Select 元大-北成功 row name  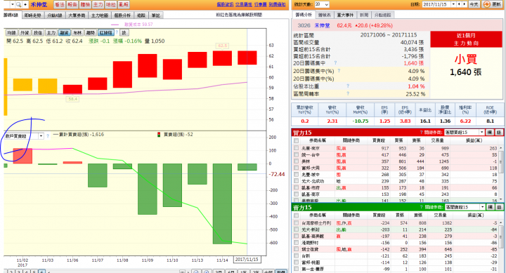tap(312, 181)
